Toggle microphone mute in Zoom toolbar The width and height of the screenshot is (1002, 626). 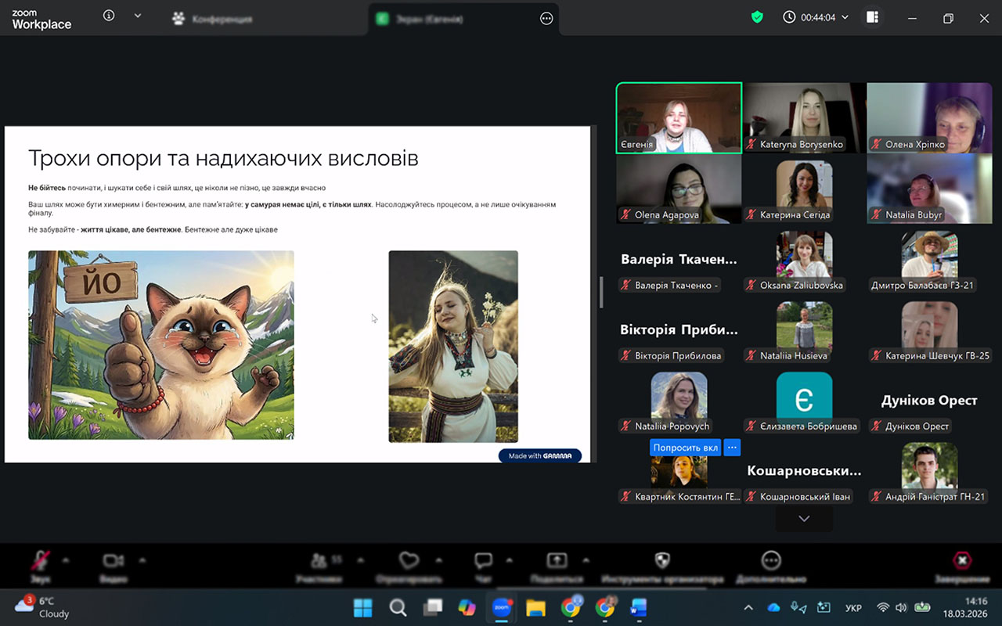pos(39,560)
